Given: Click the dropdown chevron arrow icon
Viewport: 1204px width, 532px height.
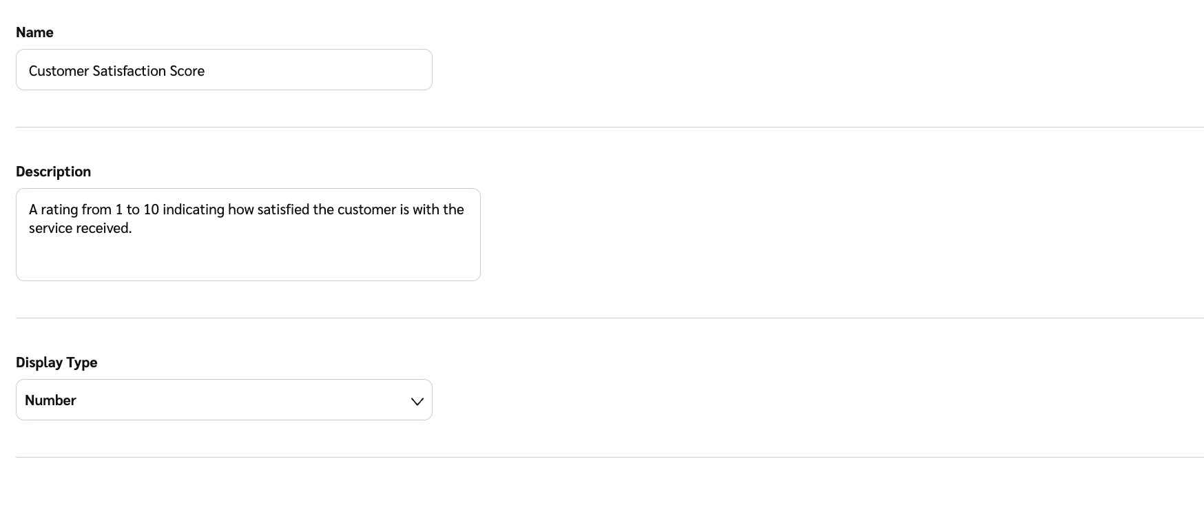Looking at the screenshot, I should tap(417, 401).
